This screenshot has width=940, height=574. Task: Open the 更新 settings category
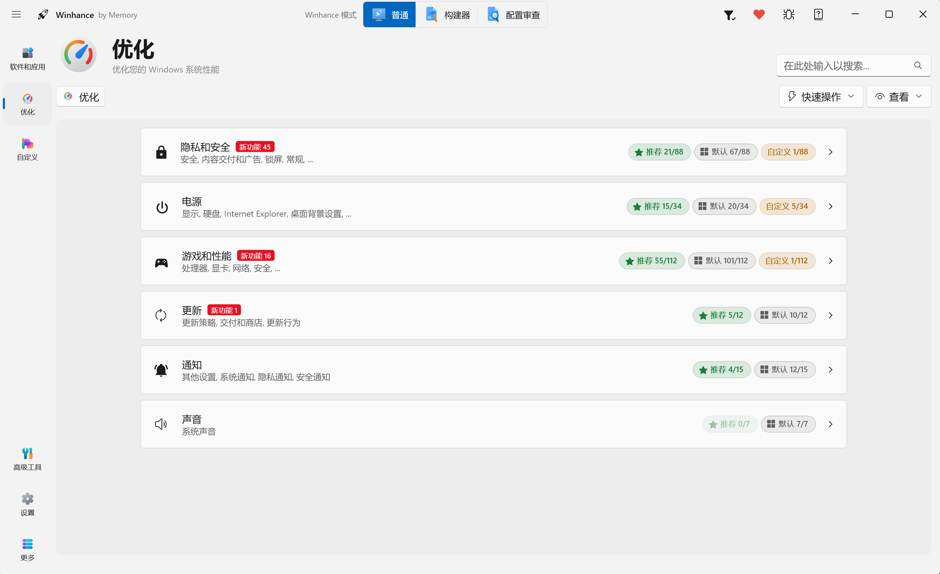click(493, 315)
